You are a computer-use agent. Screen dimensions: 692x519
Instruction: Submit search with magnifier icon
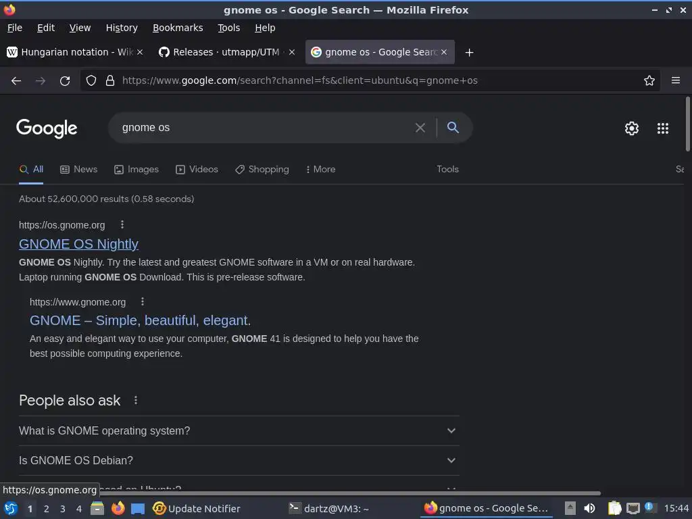[x=453, y=128]
